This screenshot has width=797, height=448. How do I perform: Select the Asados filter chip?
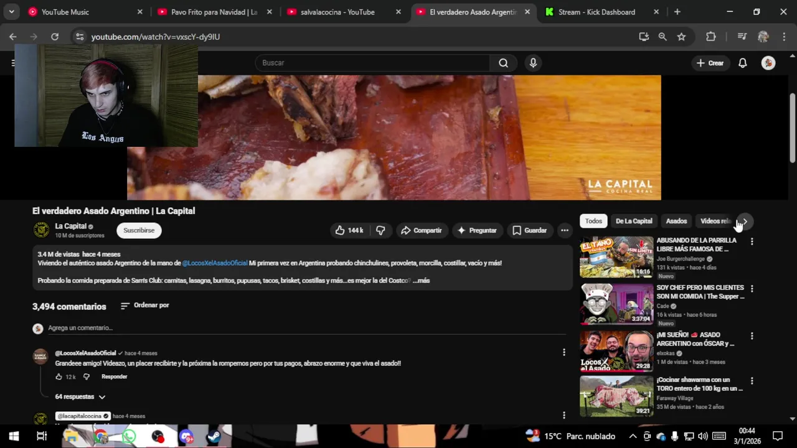pos(676,221)
